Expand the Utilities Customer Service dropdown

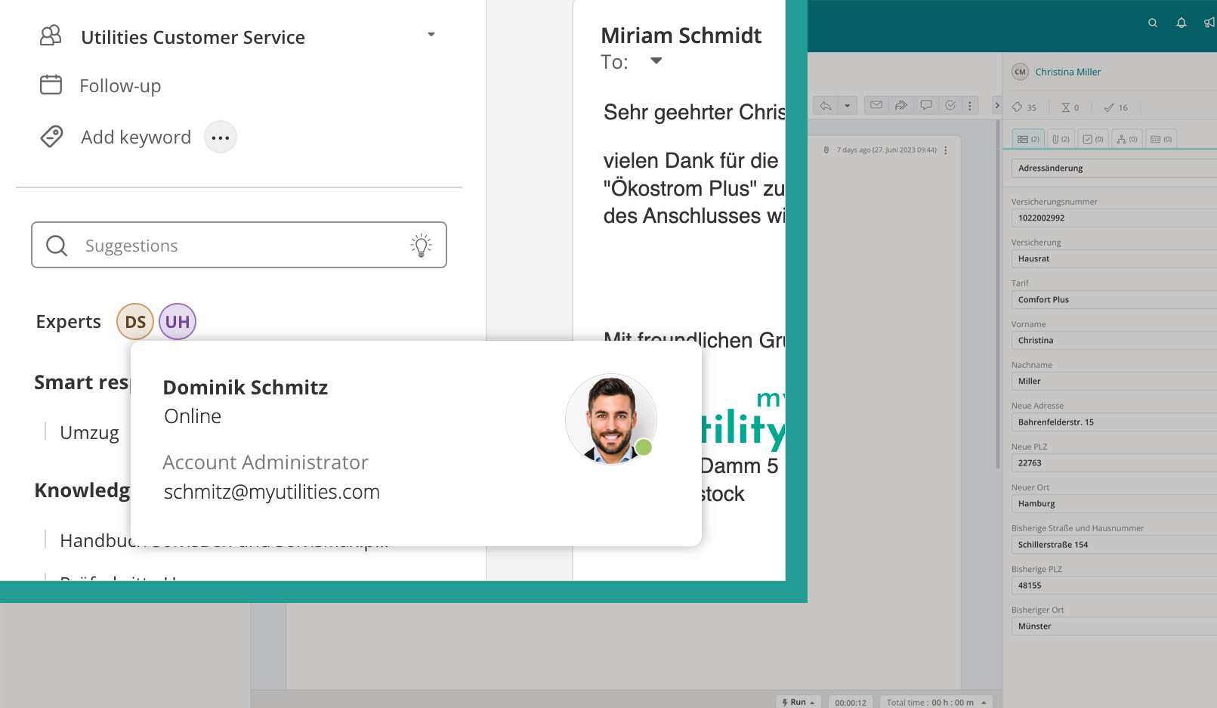tap(431, 35)
